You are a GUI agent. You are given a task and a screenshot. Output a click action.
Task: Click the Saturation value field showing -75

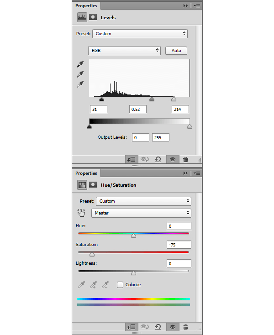[179, 245]
